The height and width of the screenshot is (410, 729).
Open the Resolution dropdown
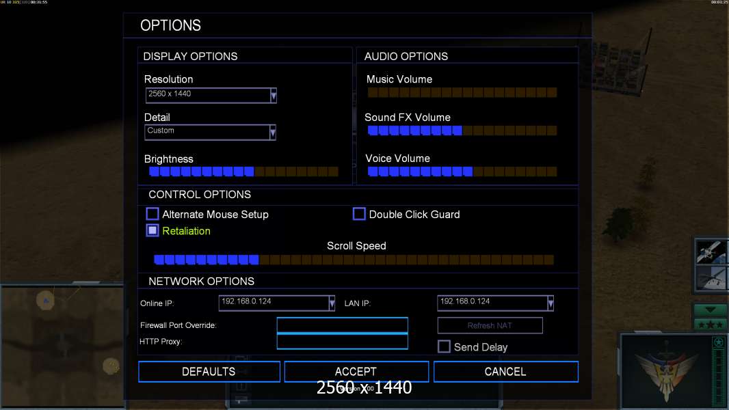tap(273, 95)
